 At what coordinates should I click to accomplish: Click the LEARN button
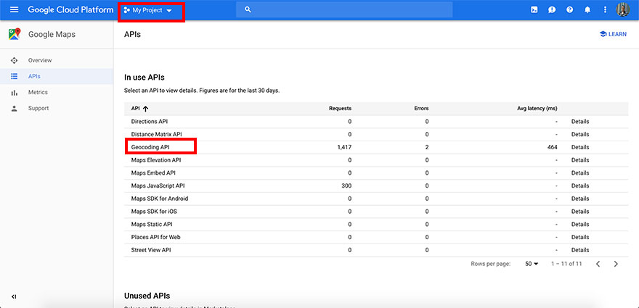pyautogui.click(x=612, y=34)
